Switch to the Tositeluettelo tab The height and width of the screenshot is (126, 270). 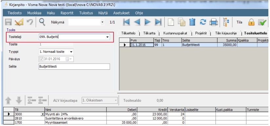[x=256, y=33]
